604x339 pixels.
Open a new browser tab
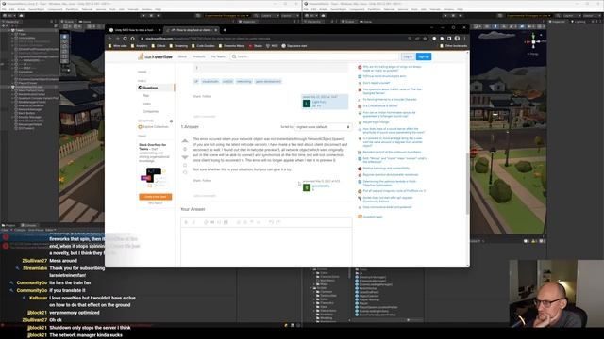point(225,30)
